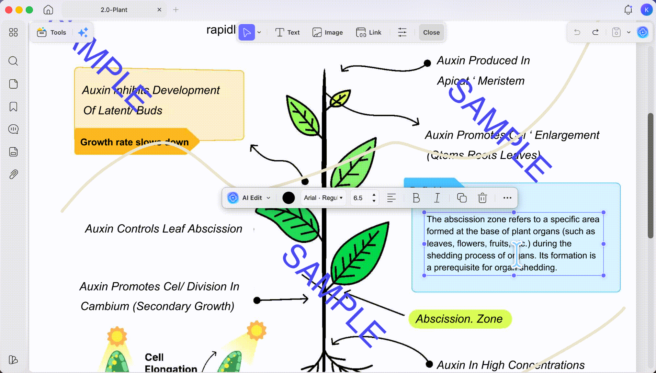Click the Close button in edit toolbar
Screen dimensions: 656x373
[431, 32]
